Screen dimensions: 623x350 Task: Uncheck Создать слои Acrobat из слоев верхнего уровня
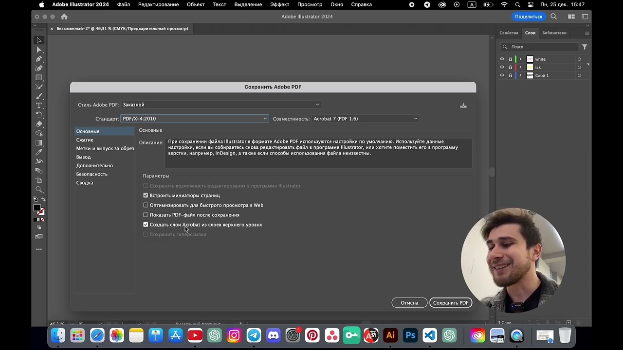(x=146, y=225)
